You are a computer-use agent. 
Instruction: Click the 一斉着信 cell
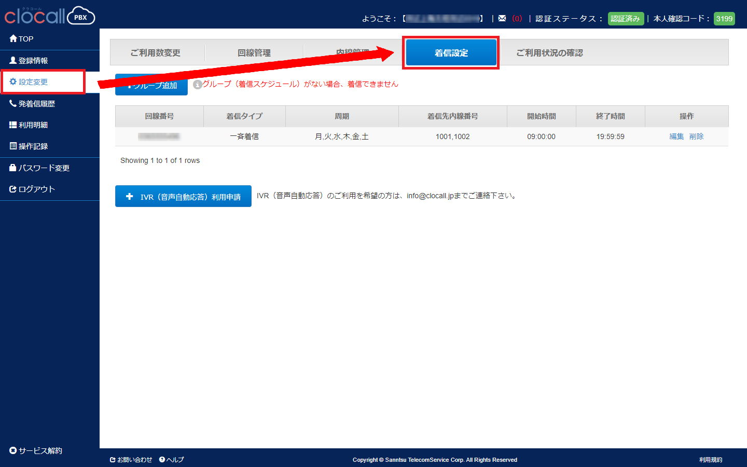click(244, 136)
